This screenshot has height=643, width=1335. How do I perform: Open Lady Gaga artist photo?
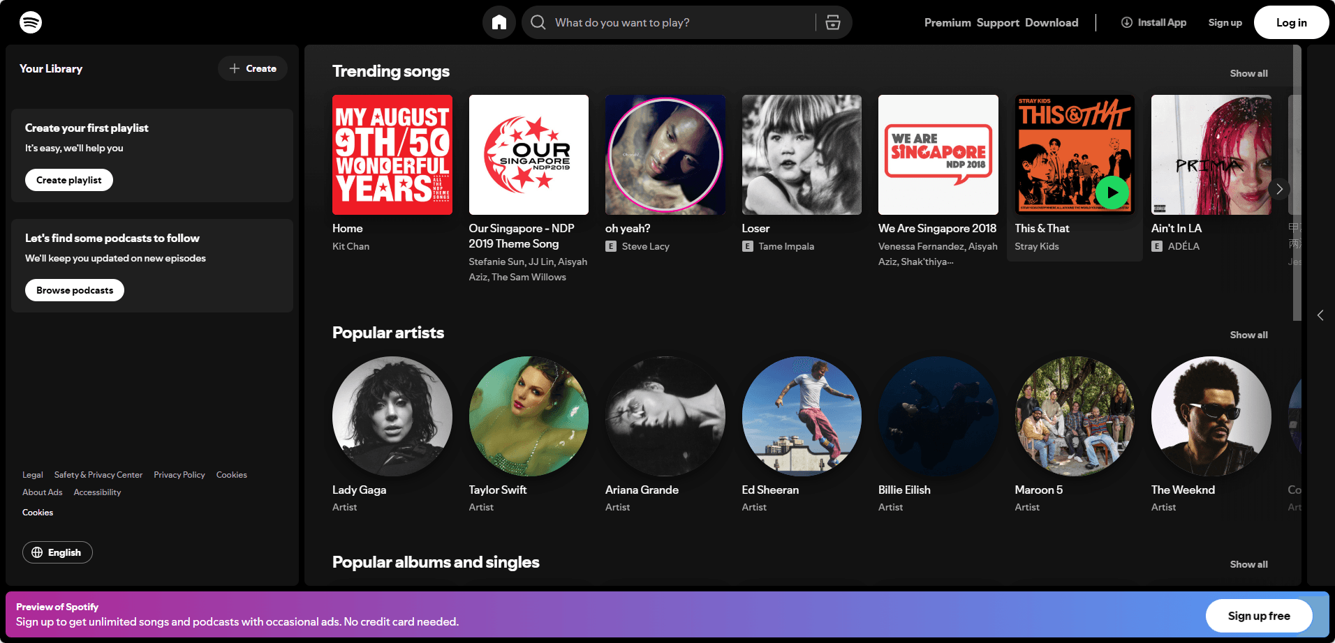(392, 416)
